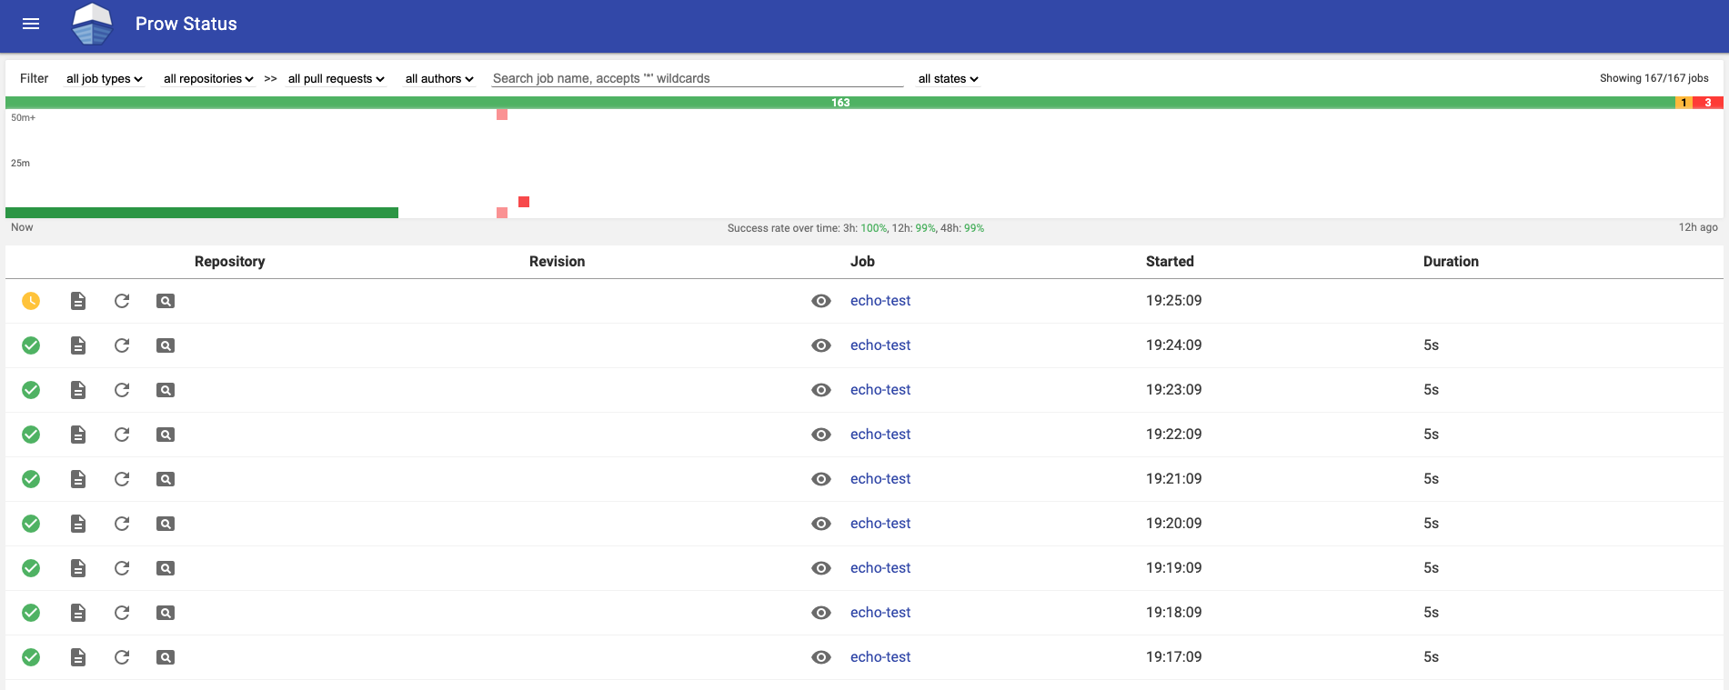This screenshot has width=1729, height=690.
Task: Click the pending status icon at 19:25:09
Action: (x=31, y=301)
